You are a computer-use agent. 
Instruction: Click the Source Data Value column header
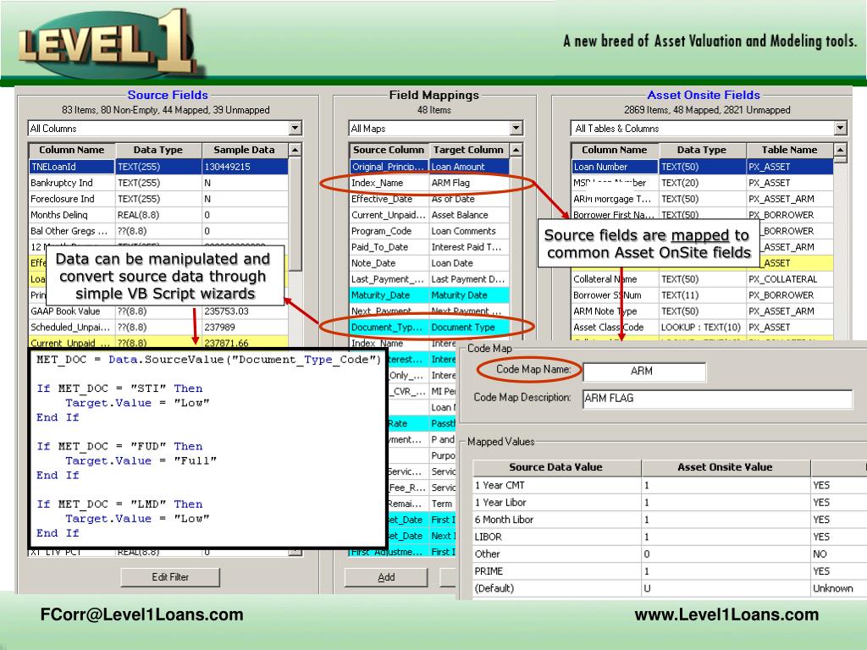point(556,467)
